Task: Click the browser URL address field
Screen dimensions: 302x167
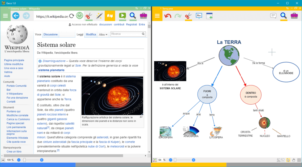Action: [x=52, y=16]
